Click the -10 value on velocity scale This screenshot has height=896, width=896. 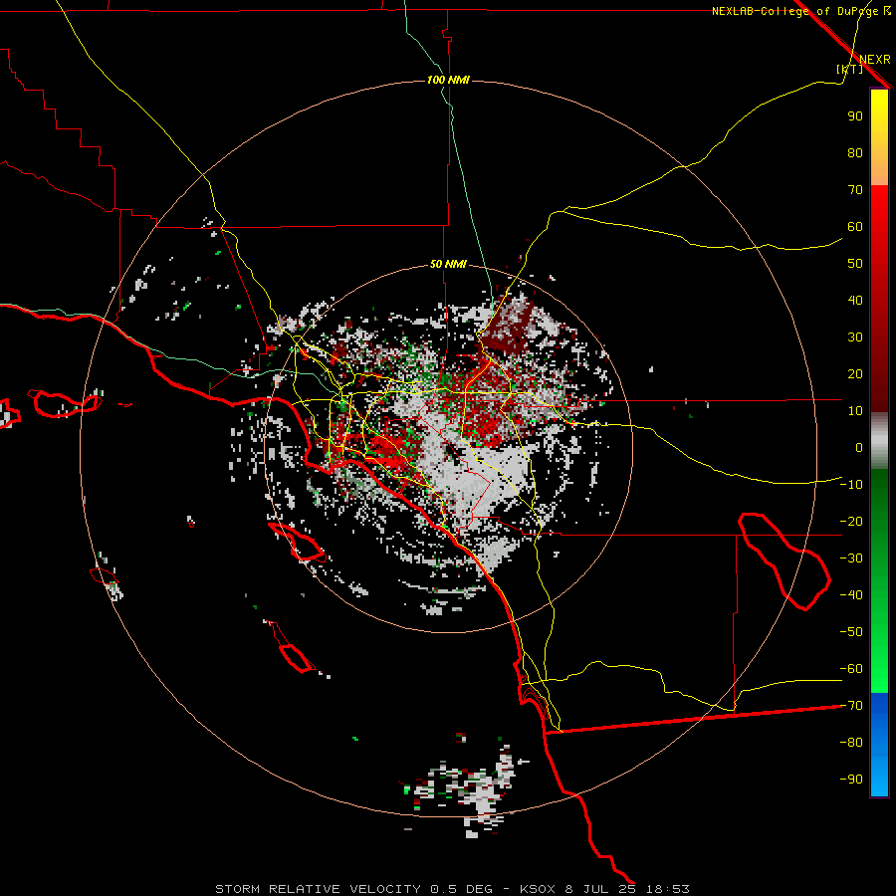[x=851, y=485]
